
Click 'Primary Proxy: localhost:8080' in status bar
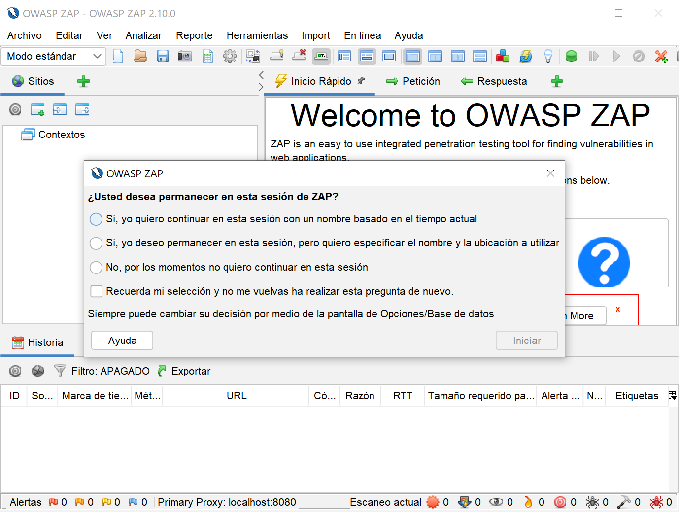click(x=227, y=502)
